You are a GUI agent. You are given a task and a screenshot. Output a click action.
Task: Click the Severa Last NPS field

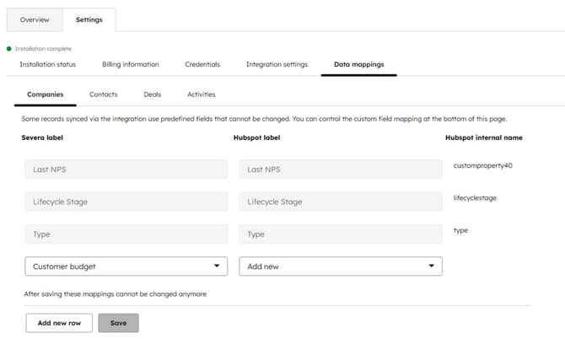(126, 169)
